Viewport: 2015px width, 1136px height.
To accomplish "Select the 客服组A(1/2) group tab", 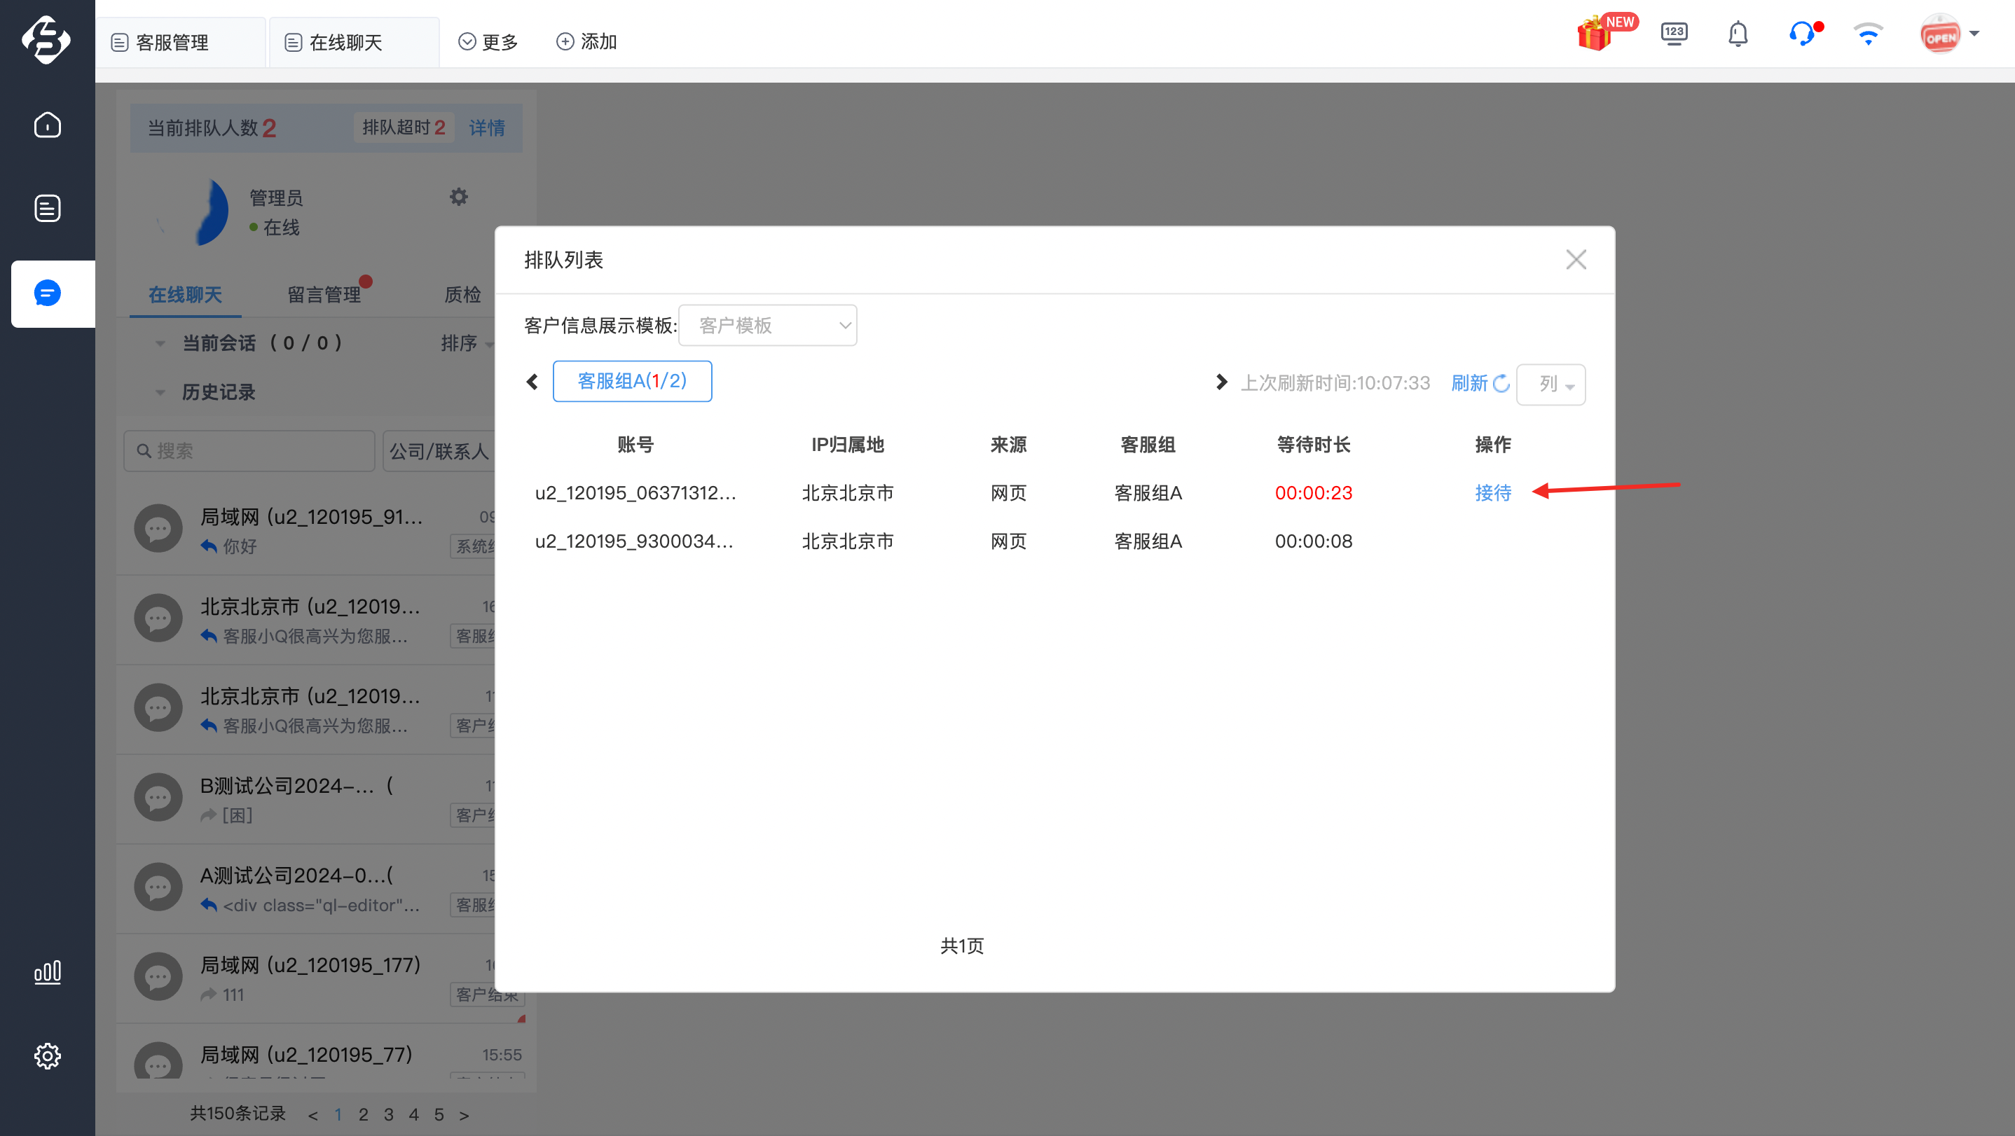I will [x=632, y=382].
